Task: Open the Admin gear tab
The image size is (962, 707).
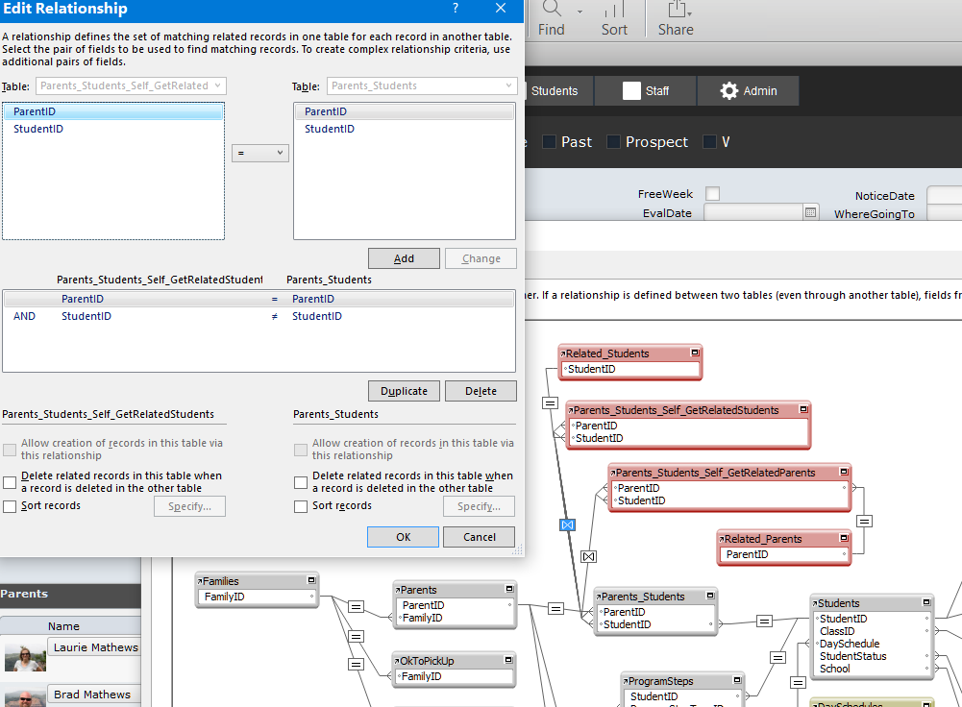Action: pos(748,90)
